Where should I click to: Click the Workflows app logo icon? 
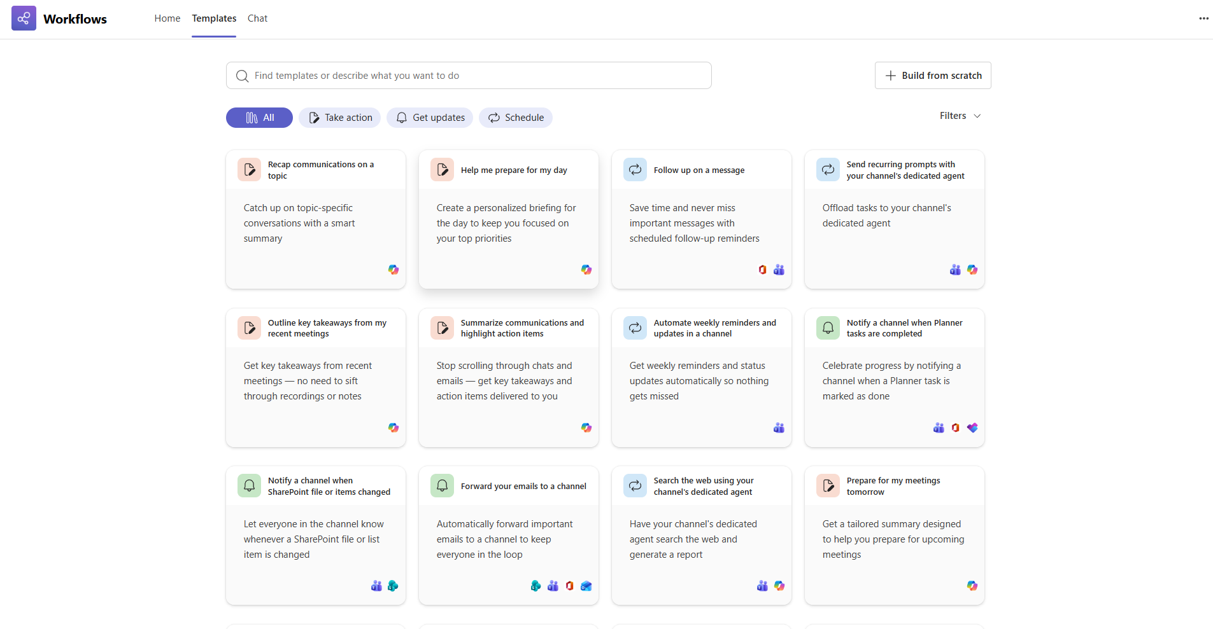(24, 18)
